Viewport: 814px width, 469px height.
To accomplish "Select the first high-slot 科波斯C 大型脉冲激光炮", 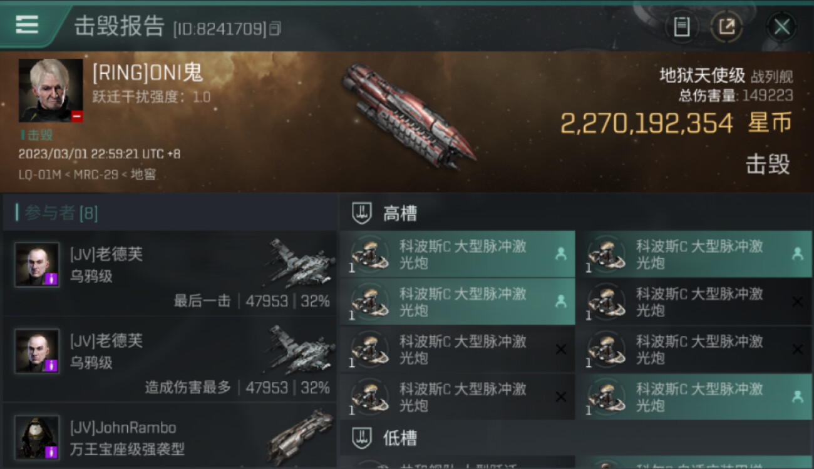I will click(x=457, y=254).
